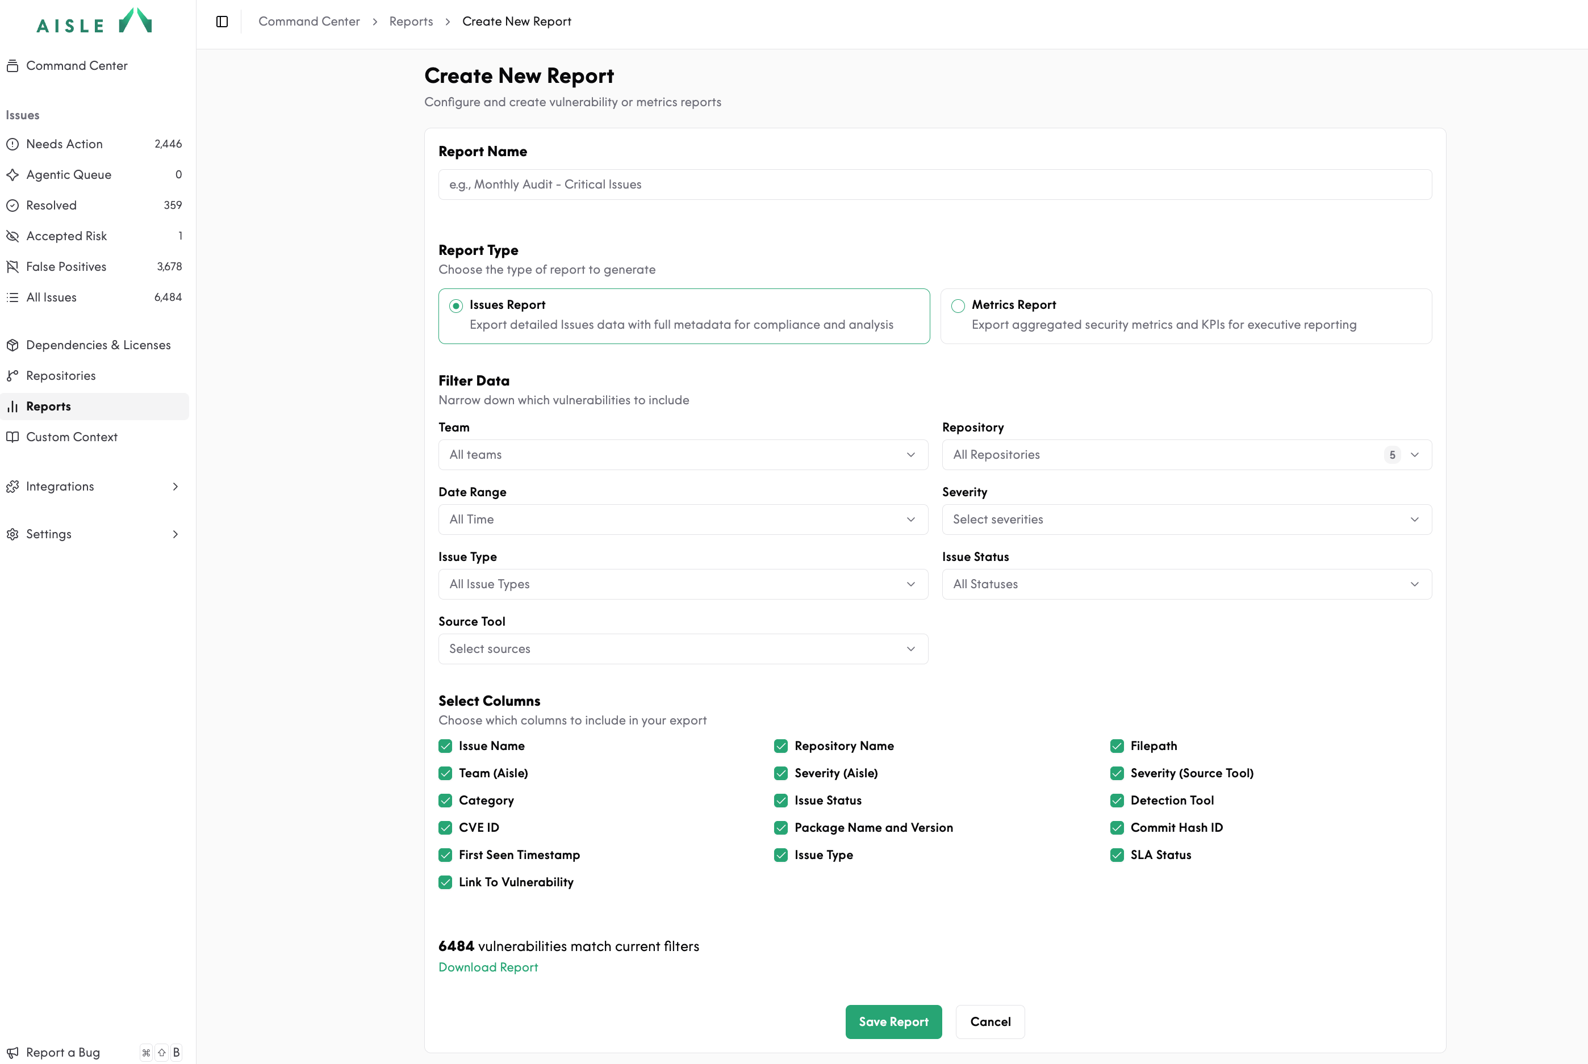Click the Custom Context book icon
The image size is (1588, 1064).
point(12,437)
